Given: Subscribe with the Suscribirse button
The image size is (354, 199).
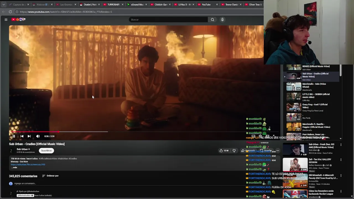Looking at the screenshot, I should (46, 151).
